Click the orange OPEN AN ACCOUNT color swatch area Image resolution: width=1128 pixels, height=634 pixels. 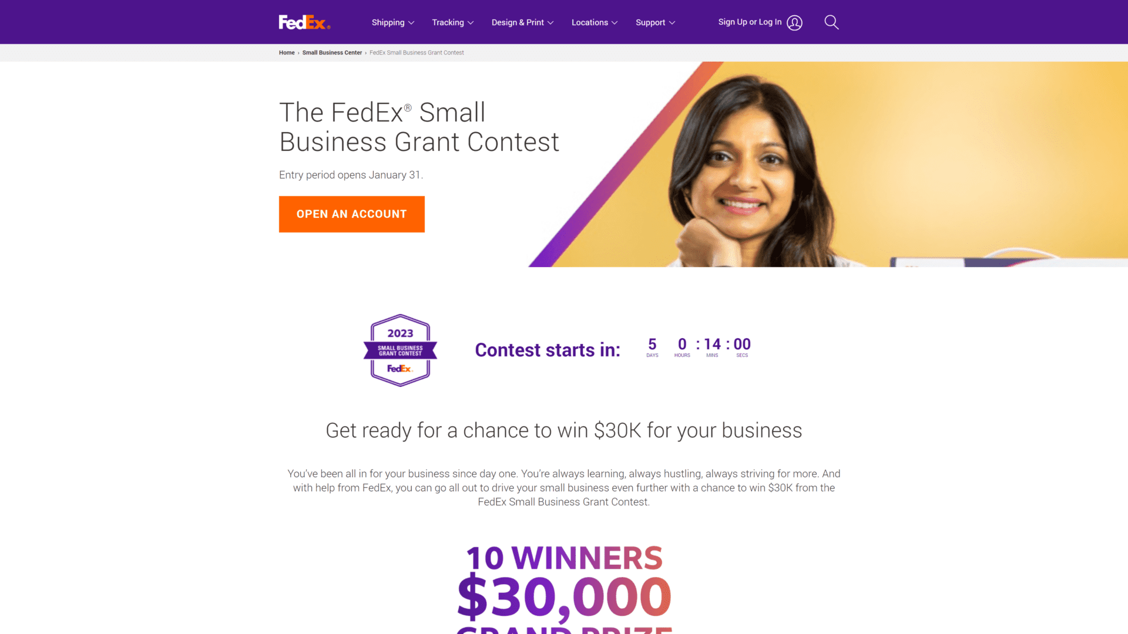(352, 214)
